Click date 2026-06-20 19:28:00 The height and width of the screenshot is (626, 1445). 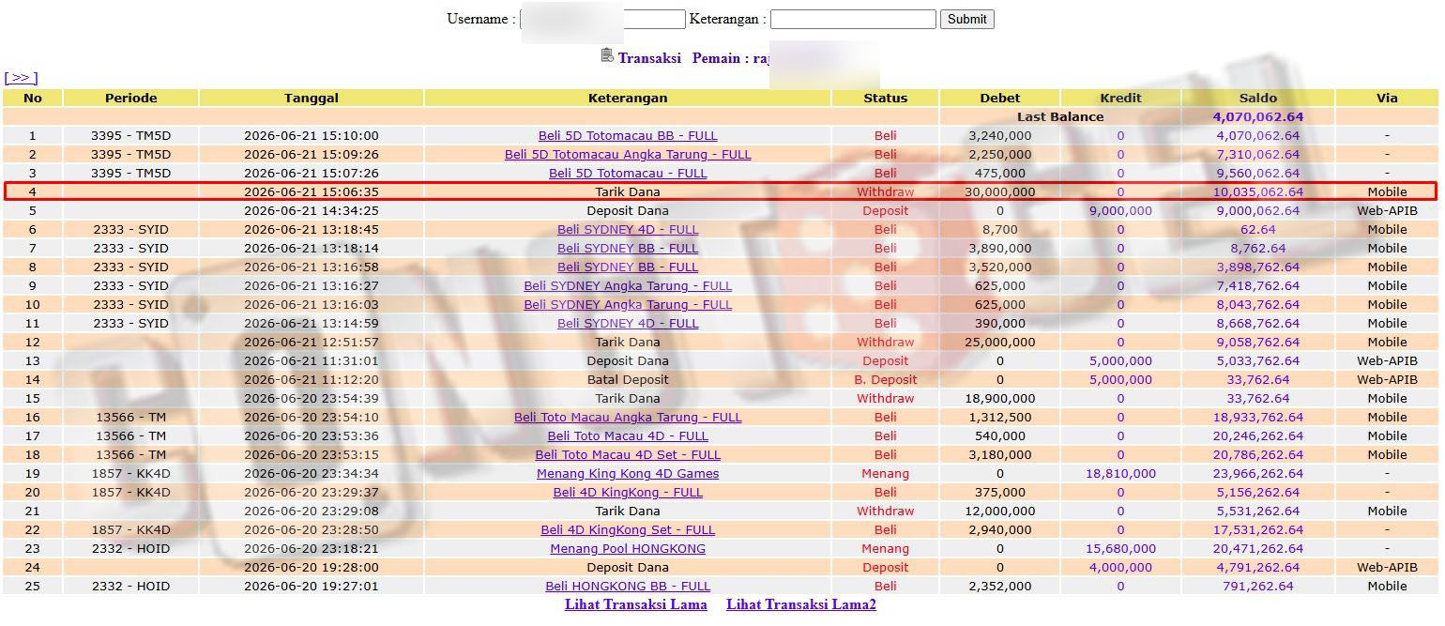[x=312, y=567]
